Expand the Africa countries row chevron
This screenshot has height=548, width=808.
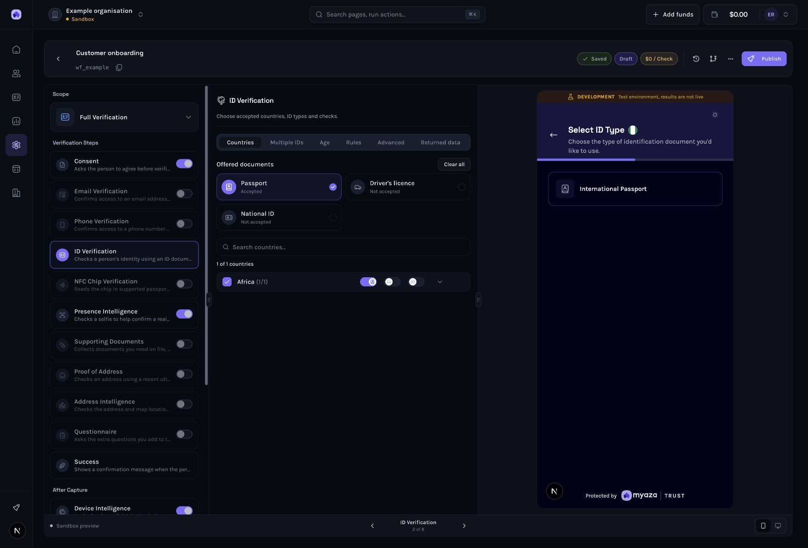point(440,282)
